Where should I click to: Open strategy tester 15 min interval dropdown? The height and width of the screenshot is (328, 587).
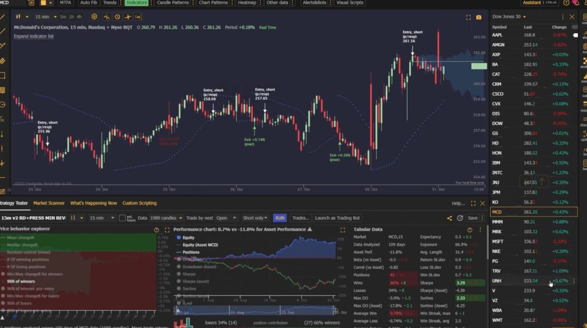point(101,218)
